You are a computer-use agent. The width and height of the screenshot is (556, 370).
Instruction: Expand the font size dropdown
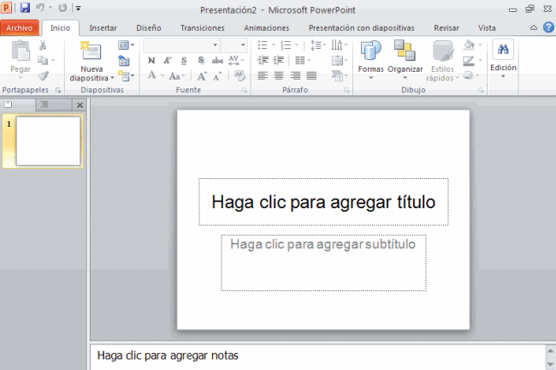pyautogui.click(x=242, y=45)
